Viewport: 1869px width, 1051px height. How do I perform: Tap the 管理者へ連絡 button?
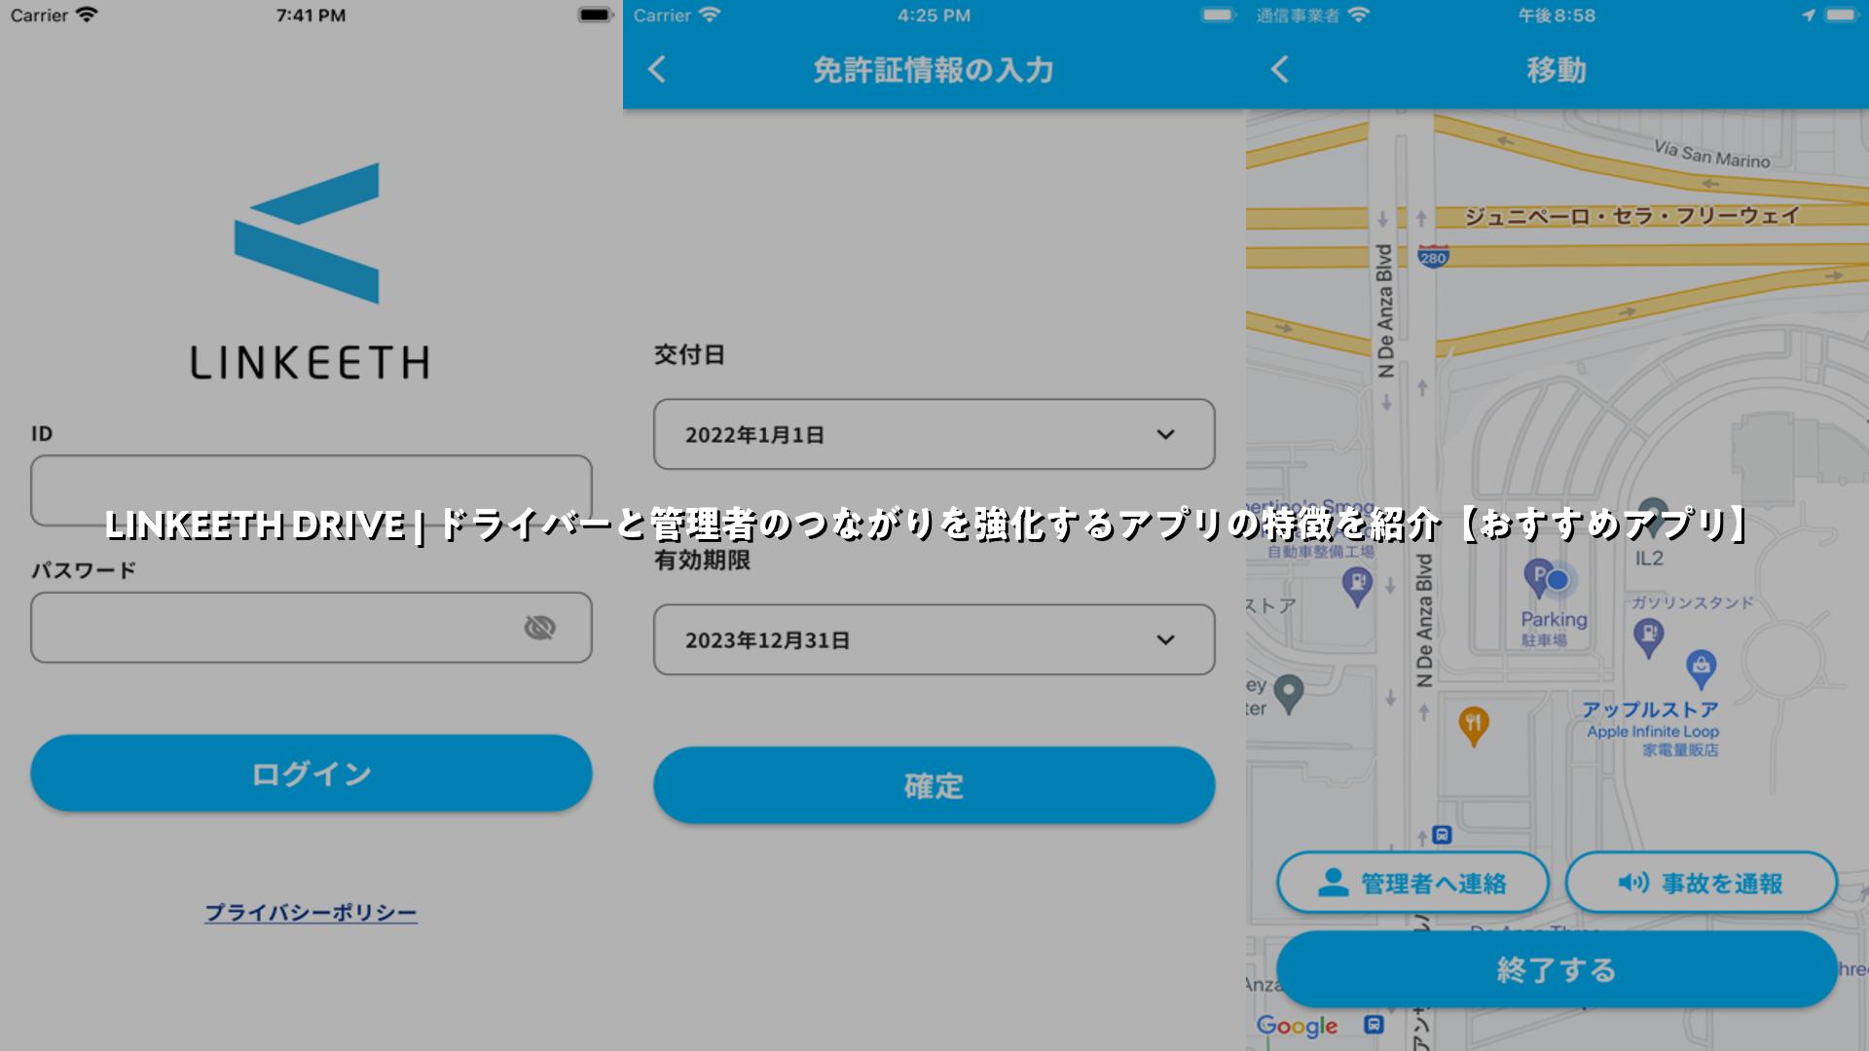(1412, 883)
